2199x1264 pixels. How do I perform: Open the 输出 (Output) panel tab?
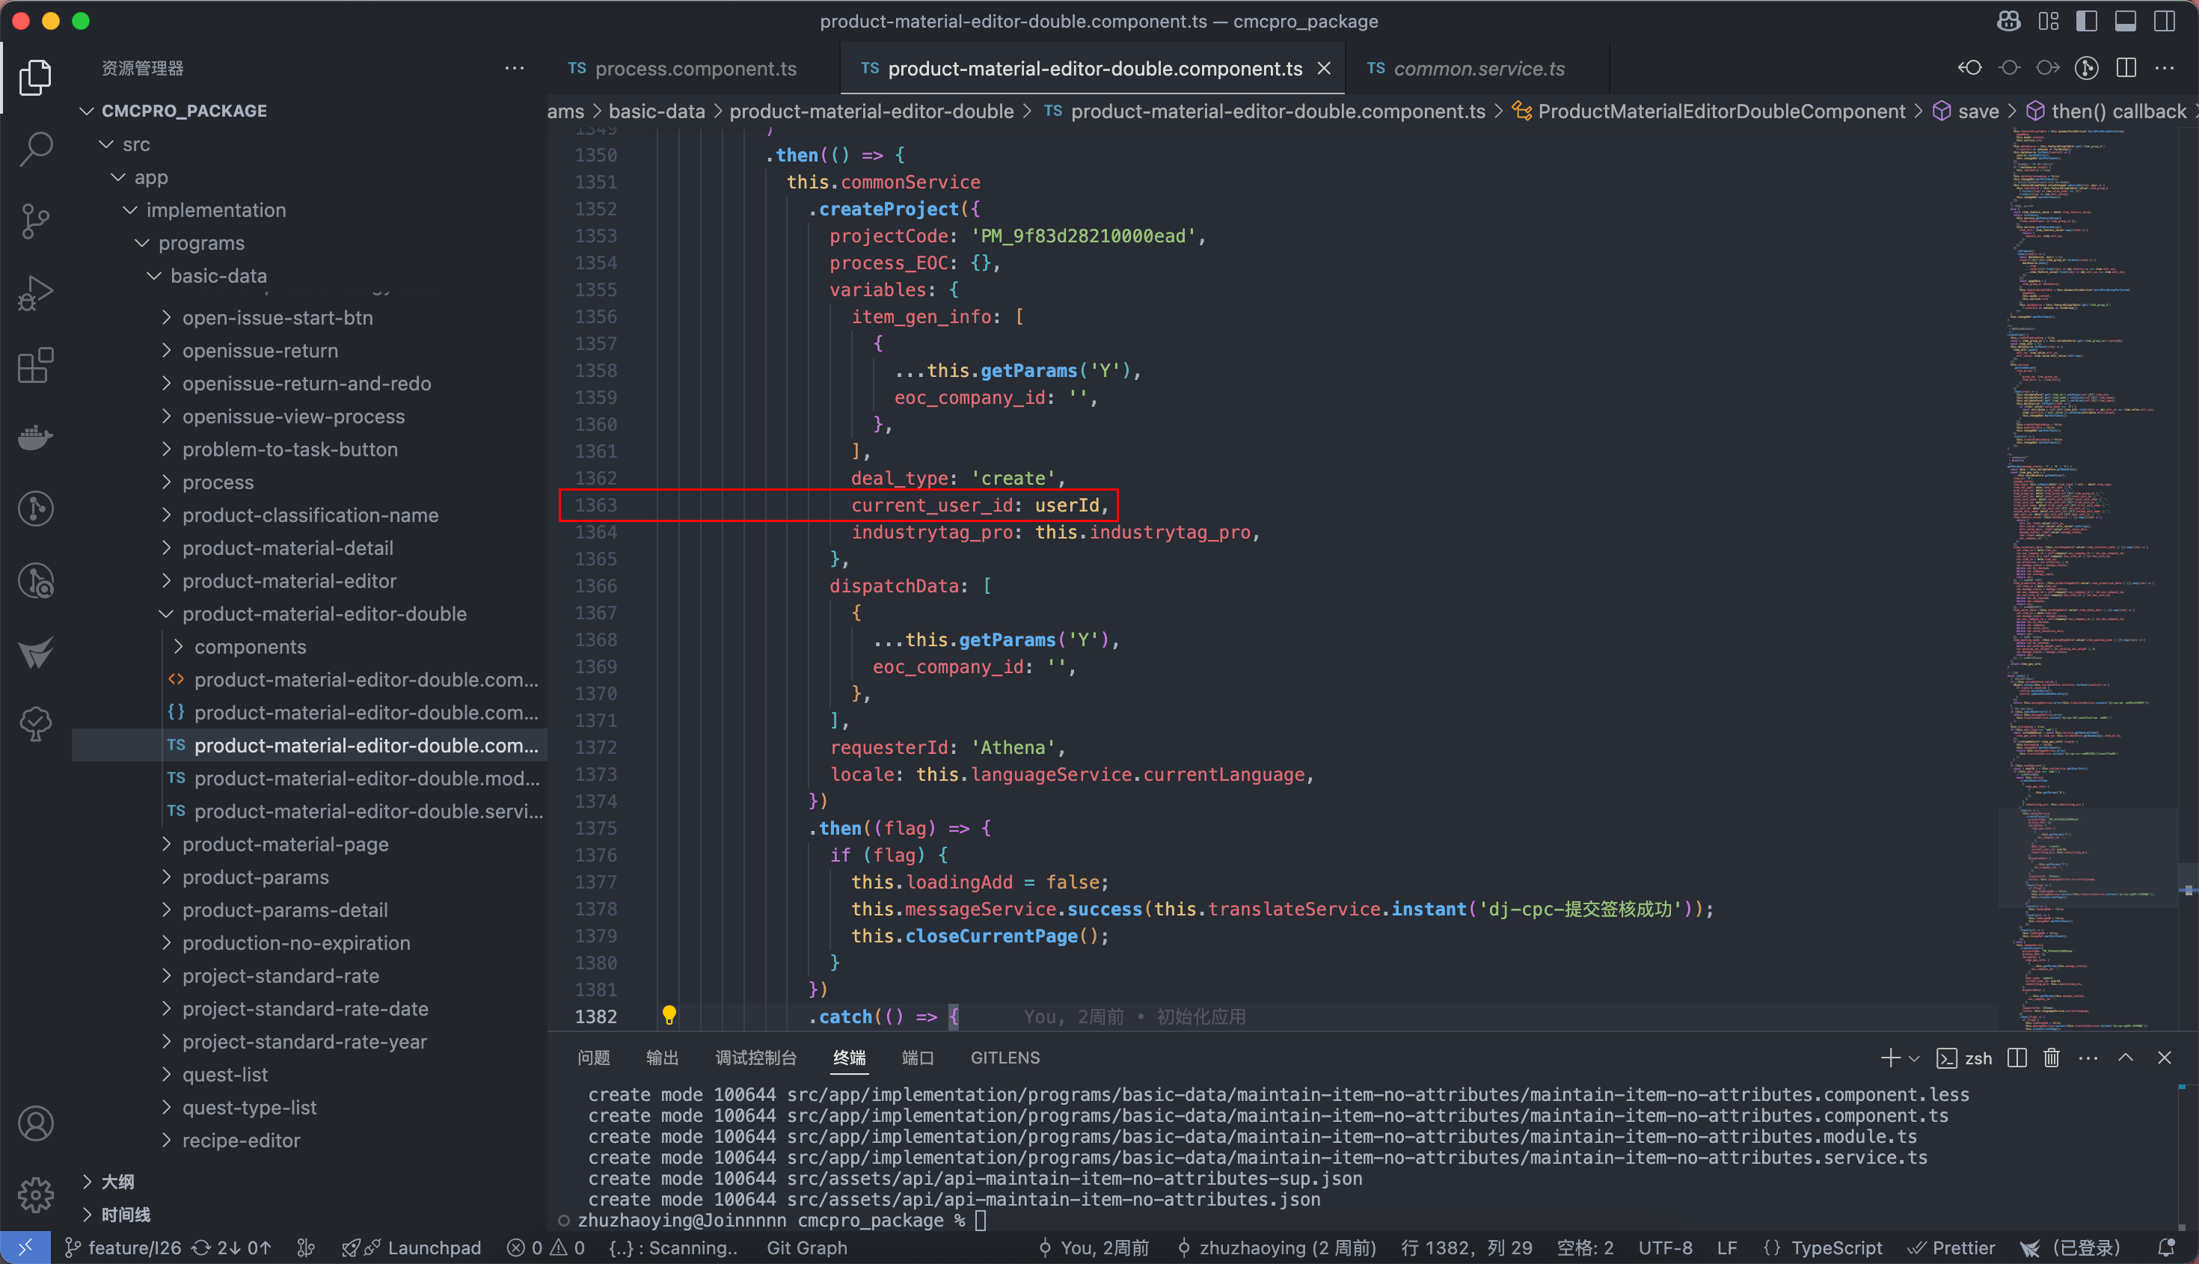coord(663,1058)
